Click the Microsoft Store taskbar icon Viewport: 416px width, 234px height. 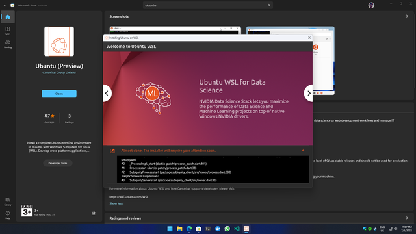(x=198, y=229)
